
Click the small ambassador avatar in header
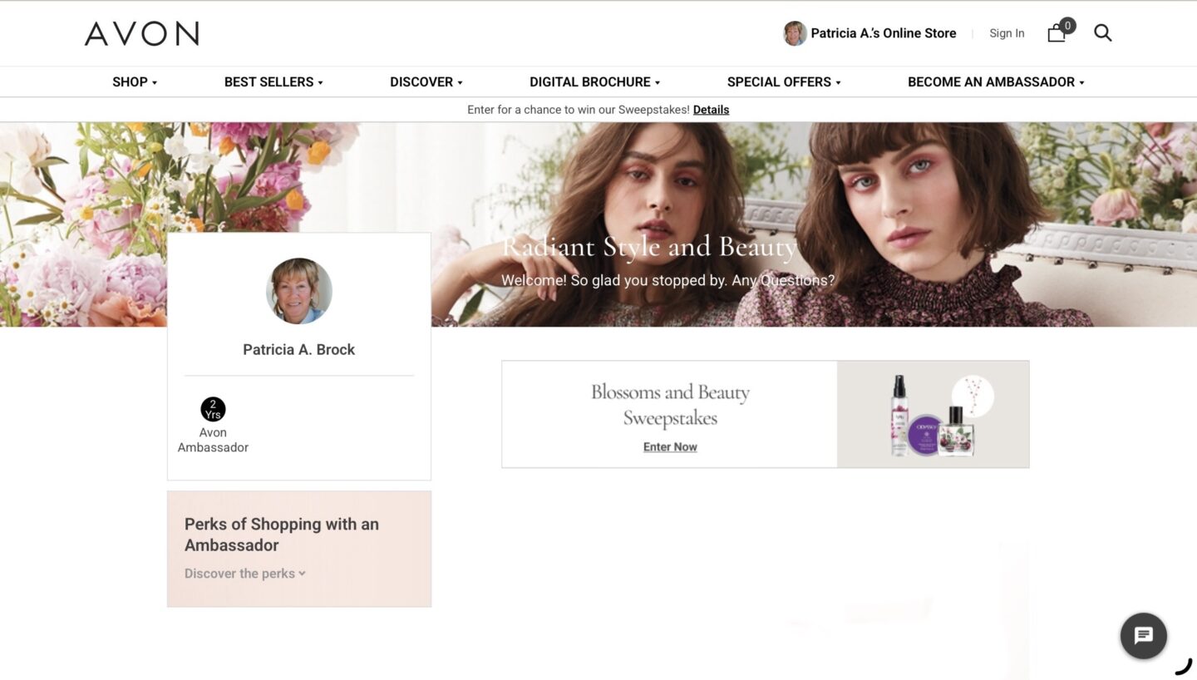click(795, 33)
